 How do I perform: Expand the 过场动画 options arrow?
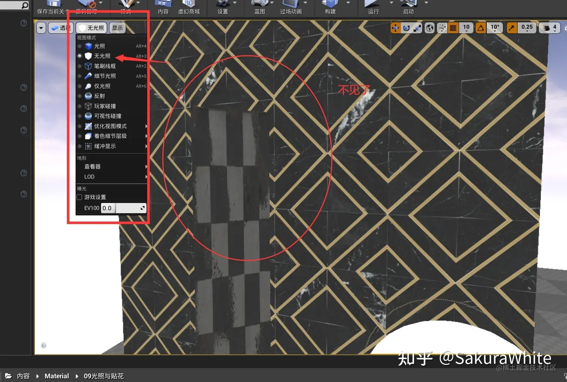point(305,3)
